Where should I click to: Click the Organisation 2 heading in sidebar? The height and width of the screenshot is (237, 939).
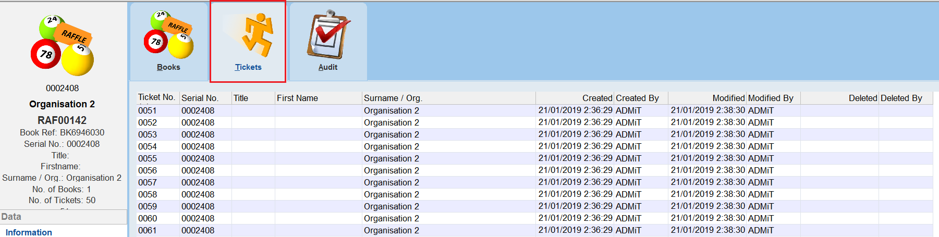pyautogui.click(x=62, y=104)
